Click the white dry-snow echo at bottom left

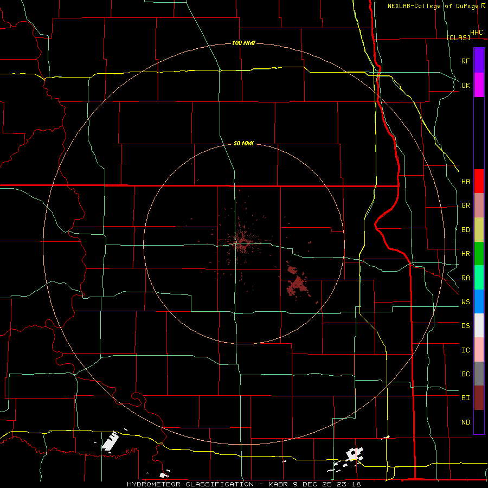[x=110, y=441]
